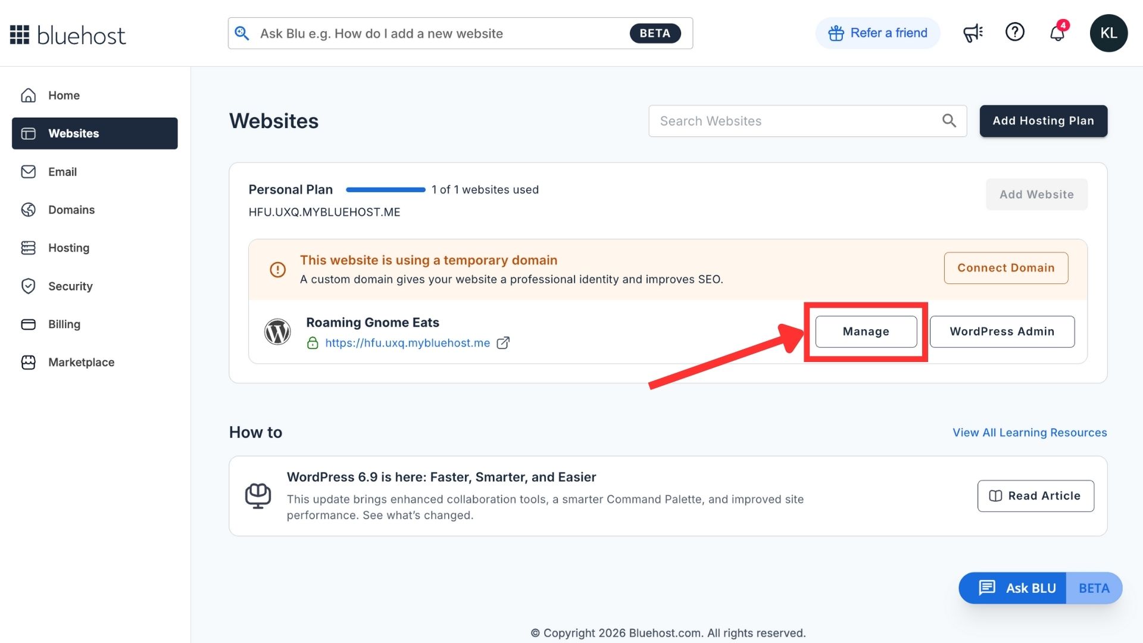Click the Personal Plan usage bar

coord(385,189)
